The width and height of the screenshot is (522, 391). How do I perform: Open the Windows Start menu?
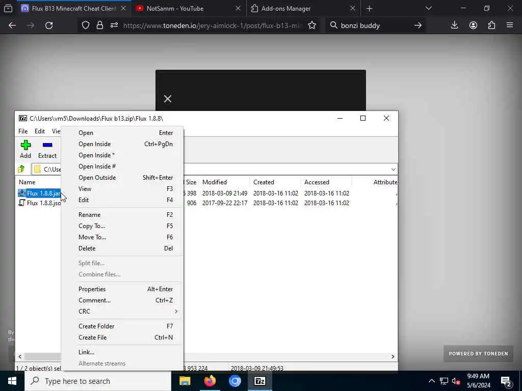click(x=12, y=381)
